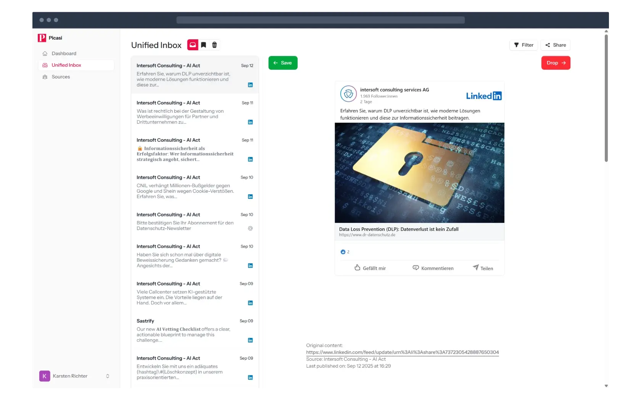Click email at-sign icon on Newsletter message
Screen dimensions: 641x400
point(250,229)
